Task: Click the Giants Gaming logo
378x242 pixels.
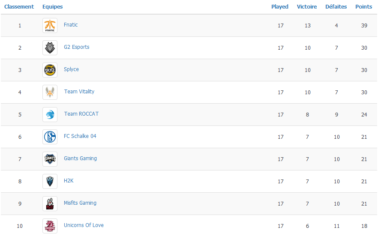Action: point(50,159)
